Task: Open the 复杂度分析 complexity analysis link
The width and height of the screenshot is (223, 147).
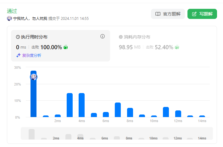Action: (31, 56)
